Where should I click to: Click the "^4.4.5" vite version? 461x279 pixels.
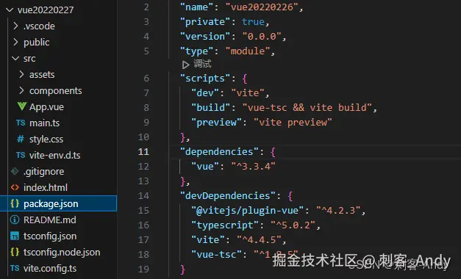pyautogui.click(x=259, y=239)
